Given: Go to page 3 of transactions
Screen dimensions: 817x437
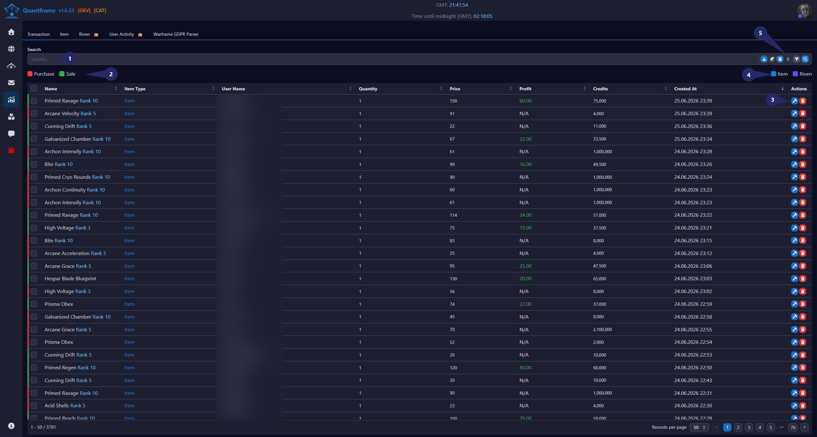Looking at the screenshot, I should (749, 427).
